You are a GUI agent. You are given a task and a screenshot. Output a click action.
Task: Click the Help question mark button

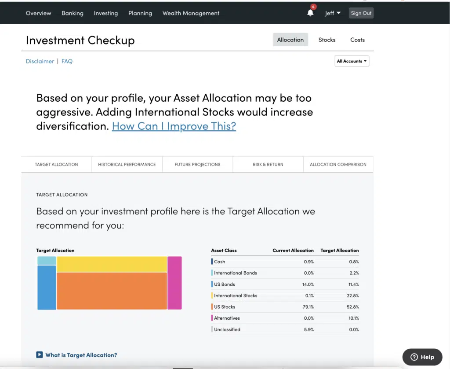(422, 357)
